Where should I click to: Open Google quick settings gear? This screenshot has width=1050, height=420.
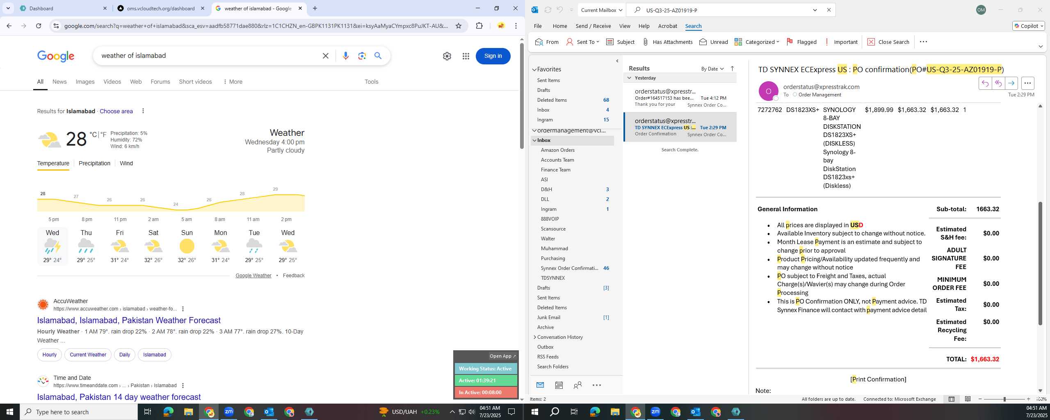coord(447,56)
